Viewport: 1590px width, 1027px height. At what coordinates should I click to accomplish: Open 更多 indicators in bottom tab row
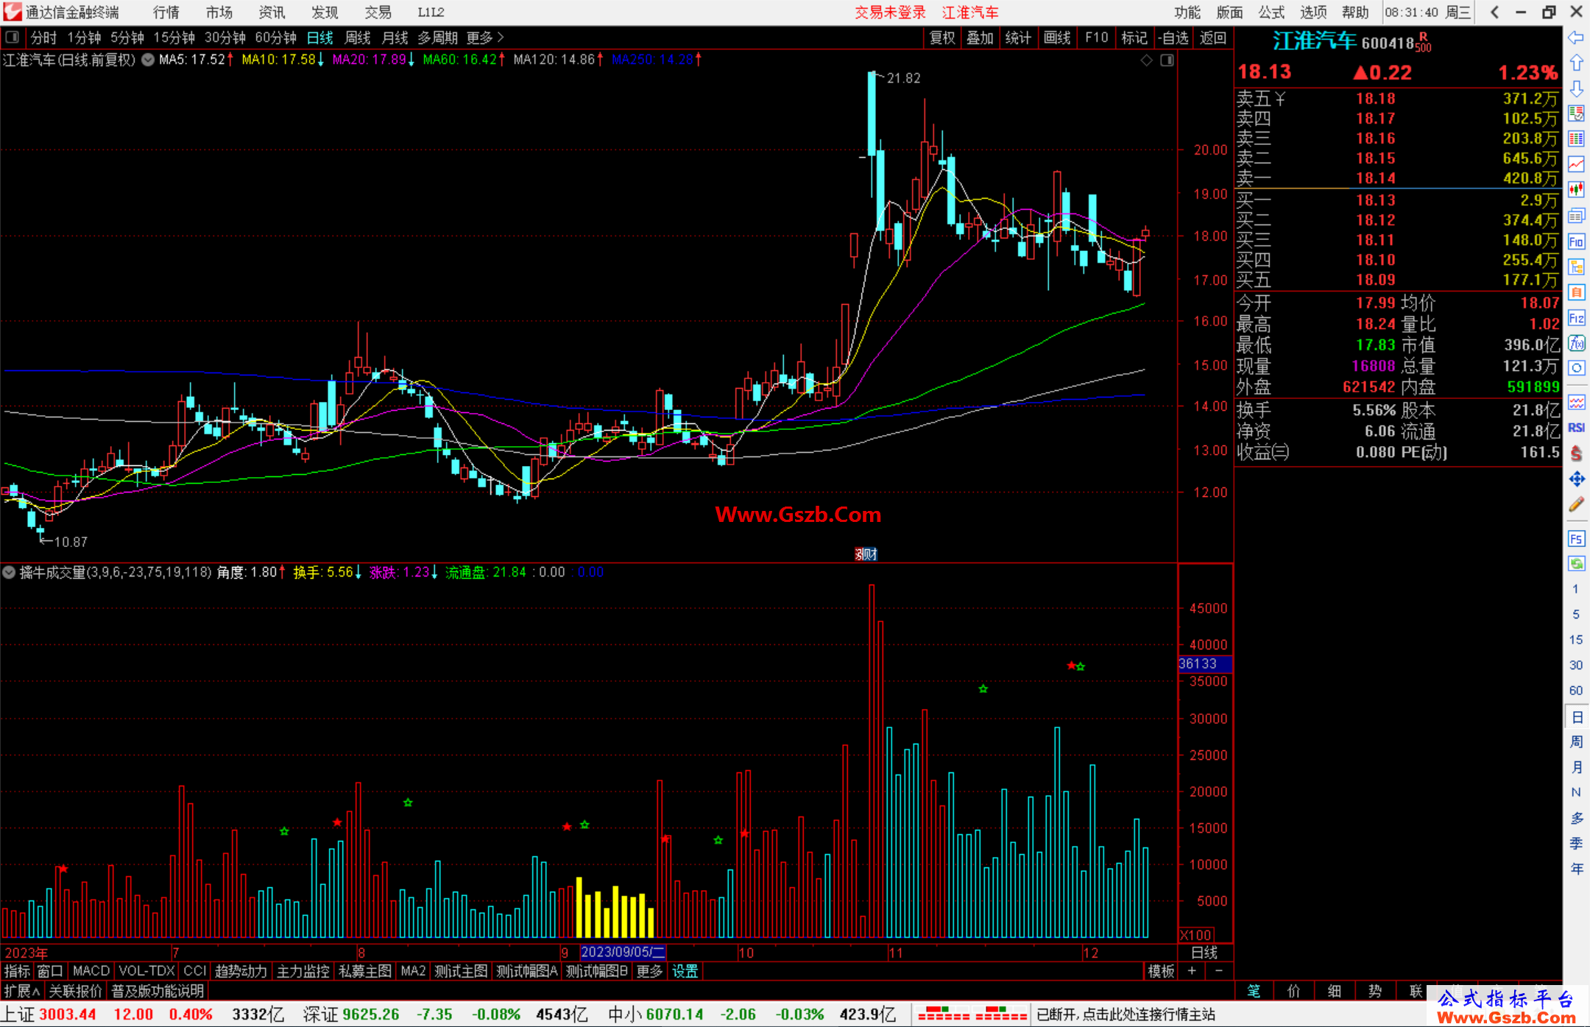click(x=649, y=971)
